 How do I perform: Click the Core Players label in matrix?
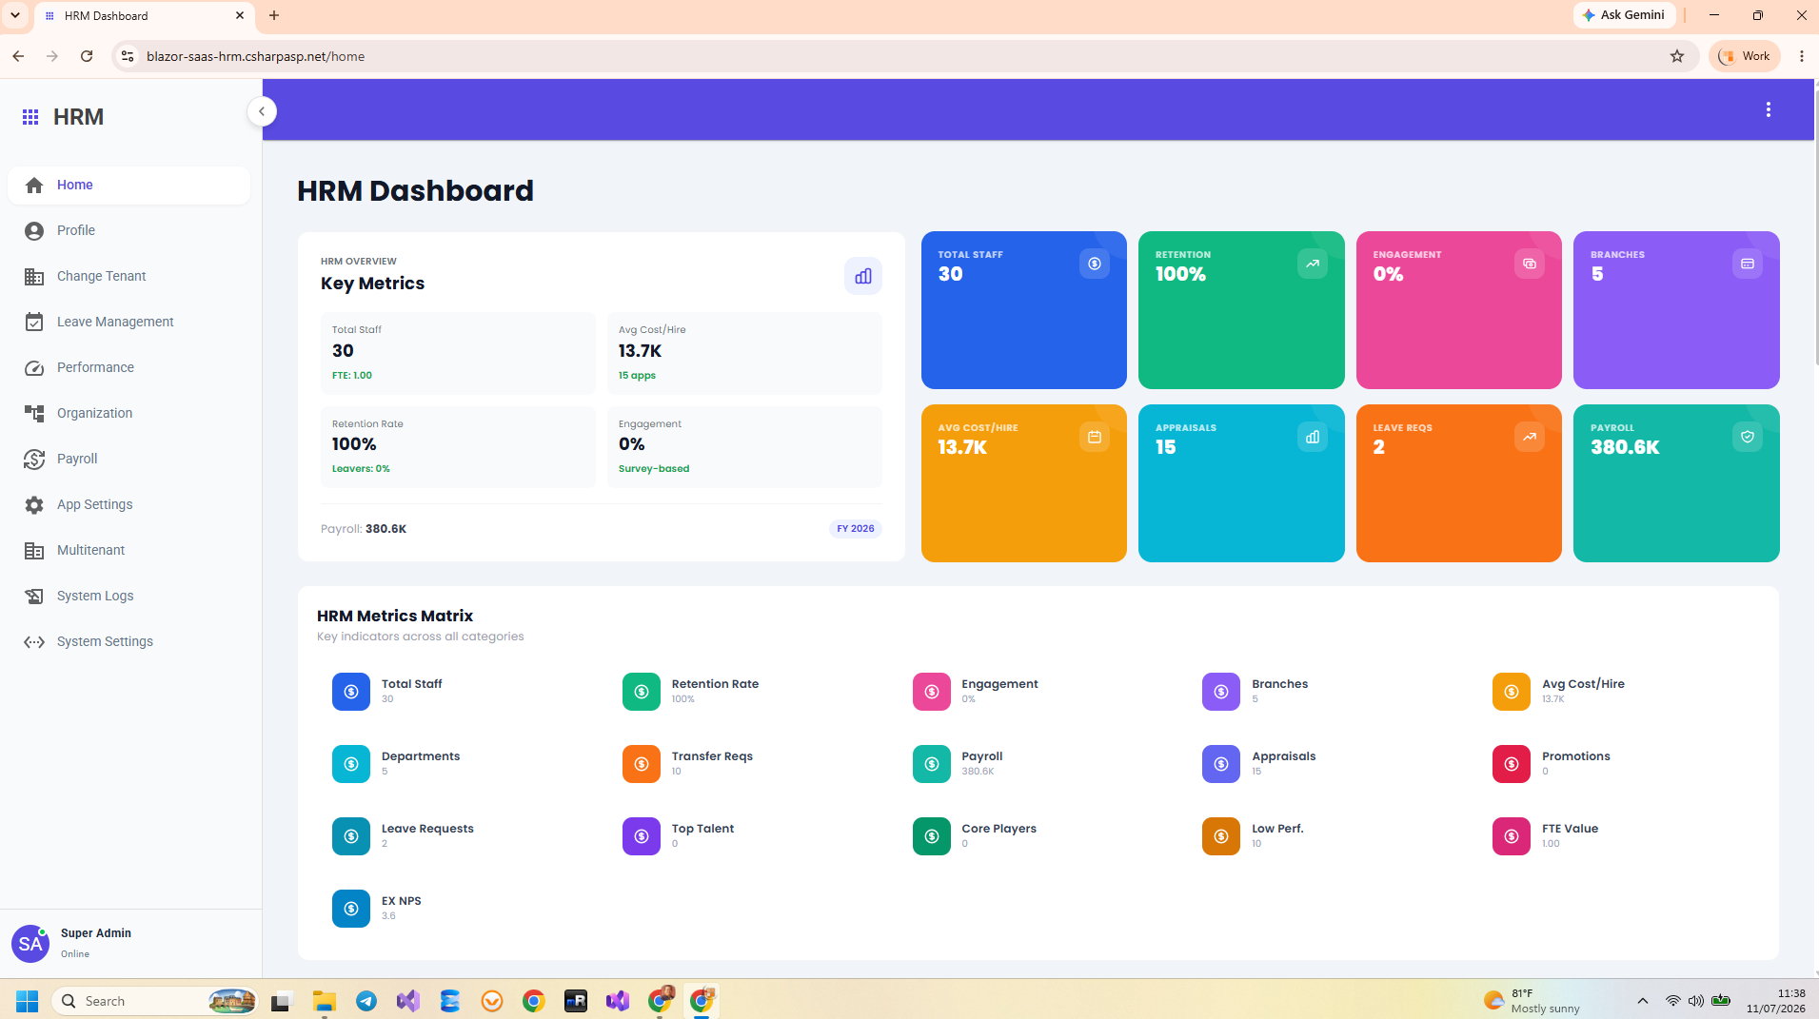pos(998,829)
